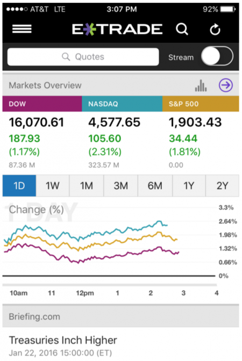Switch chart to 1W range
Viewport: 242px width, 361px height.
click(x=53, y=185)
